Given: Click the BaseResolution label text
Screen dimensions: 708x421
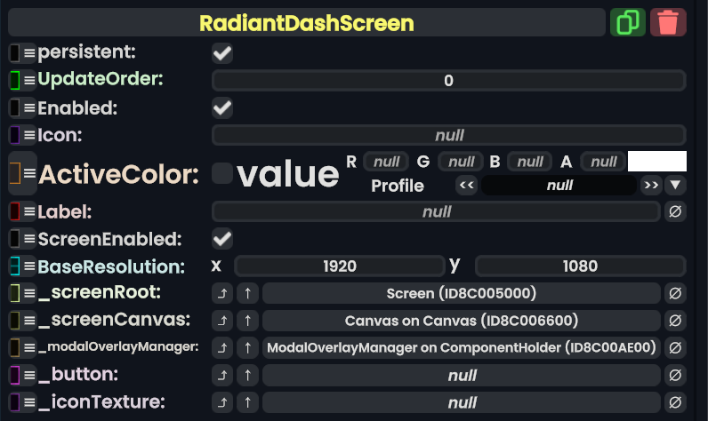Looking at the screenshot, I should 111,266.
